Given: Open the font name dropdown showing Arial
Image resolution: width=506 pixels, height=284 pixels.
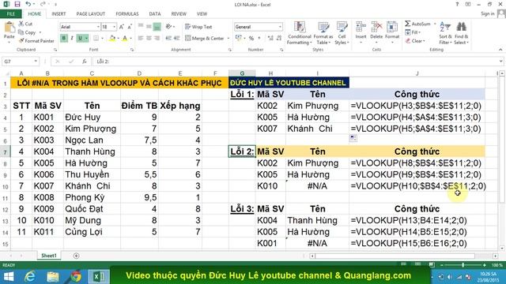Looking at the screenshot, I should coord(98,27).
